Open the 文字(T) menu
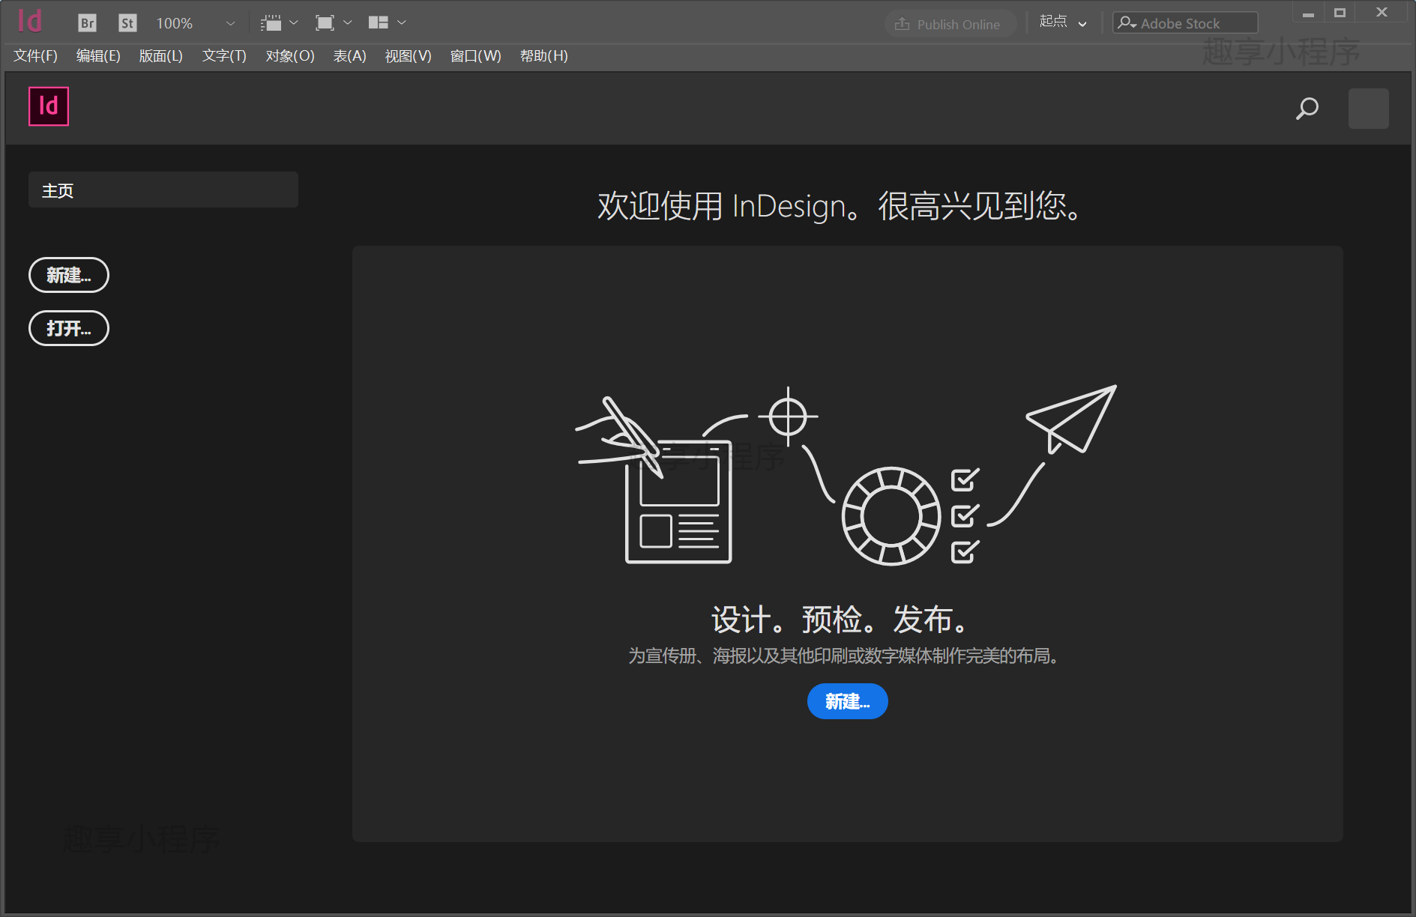The width and height of the screenshot is (1416, 917). pos(224,56)
